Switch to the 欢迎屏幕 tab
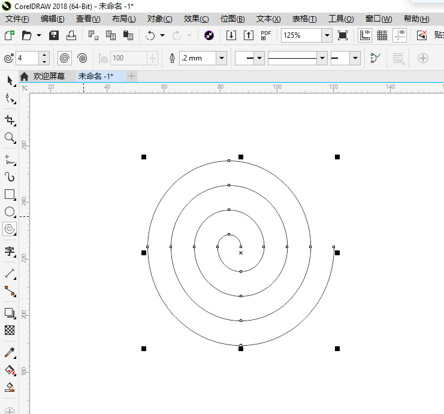The image size is (444, 414). [x=48, y=76]
